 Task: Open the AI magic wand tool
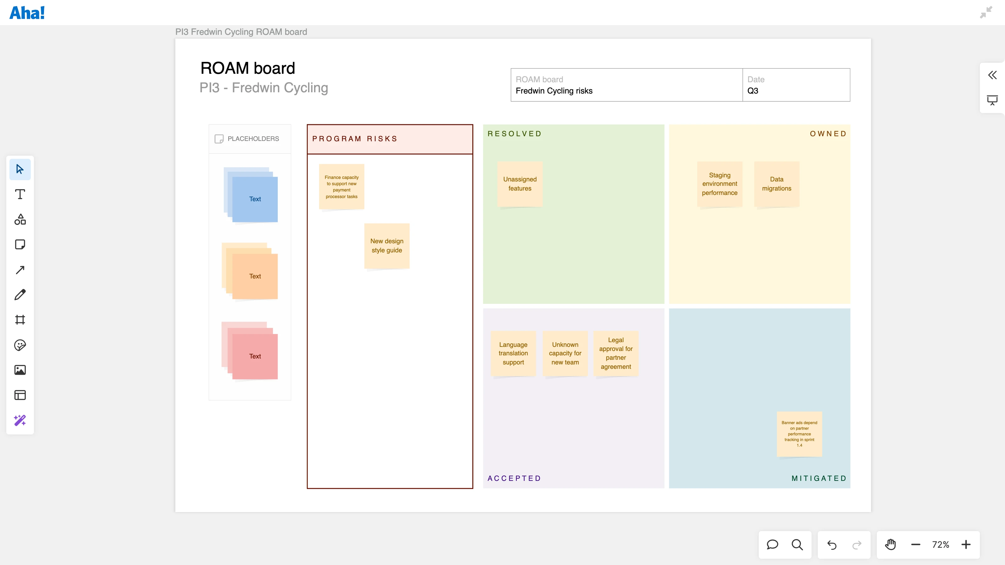[20, 420]
